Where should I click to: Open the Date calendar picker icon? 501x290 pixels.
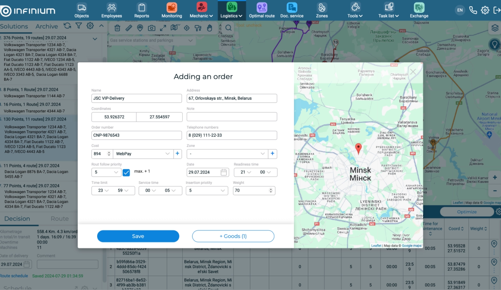tap(224, 172)
